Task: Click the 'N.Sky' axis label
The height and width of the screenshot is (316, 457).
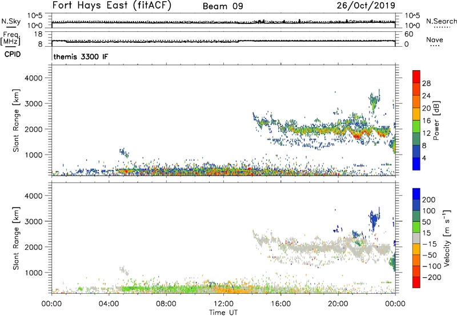Action: [x=11, y=21]
